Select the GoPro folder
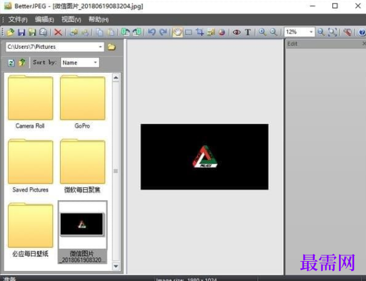This screenshot has height=281, width=366. pos(82,102)
